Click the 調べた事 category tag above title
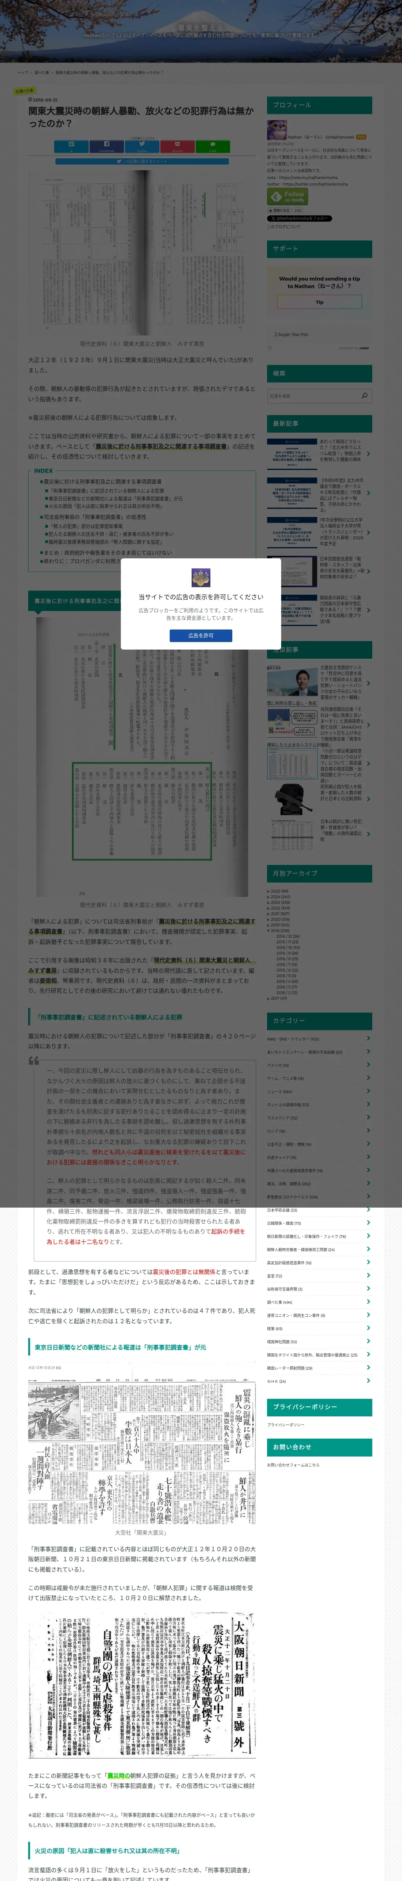The width and height of the screenshot is (402, 1881). click(24, 91)
